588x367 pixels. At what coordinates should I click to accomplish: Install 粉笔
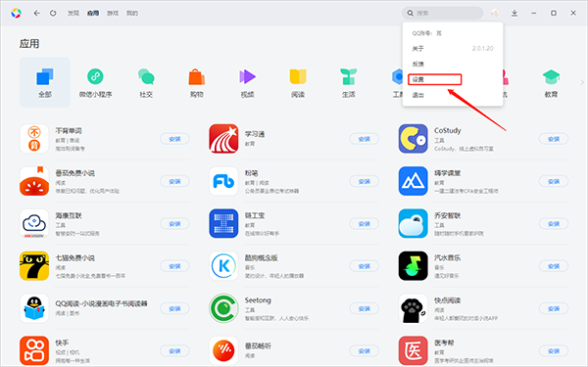click(x=365, y=181)
